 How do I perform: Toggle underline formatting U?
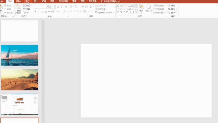coord(42,12)
